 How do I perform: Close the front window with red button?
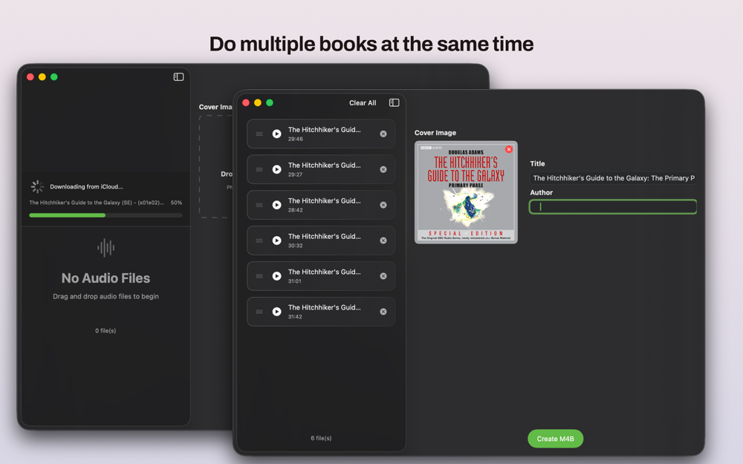246,102
